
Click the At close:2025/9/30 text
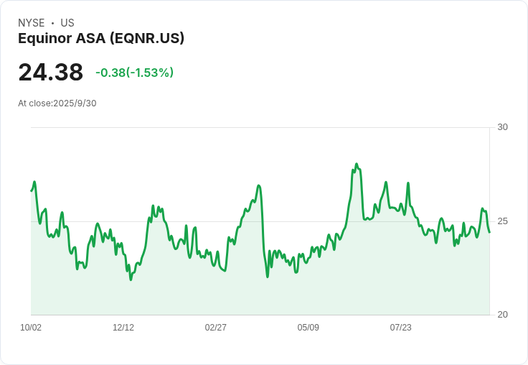[x=57, y=103]
